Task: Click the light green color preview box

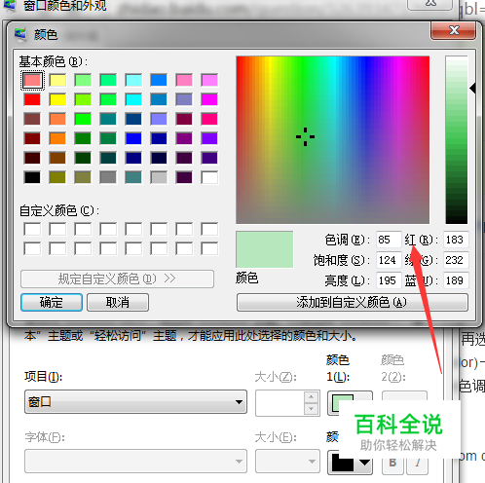Action: click(x=265, y=249)
